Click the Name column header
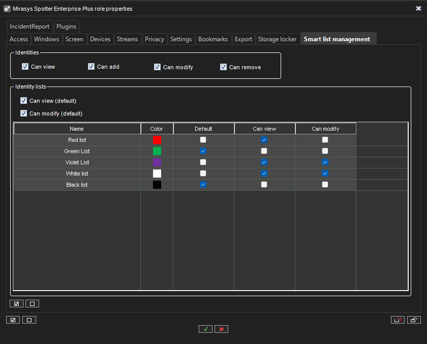The height and width of the screenshot is (344, 427). tap(77, 129)
